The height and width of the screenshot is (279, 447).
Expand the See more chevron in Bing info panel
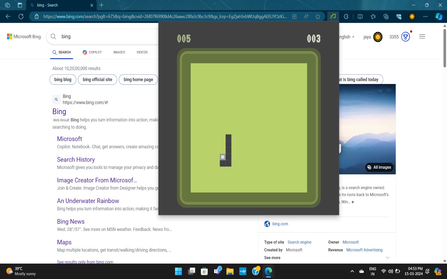pos(387,258)
